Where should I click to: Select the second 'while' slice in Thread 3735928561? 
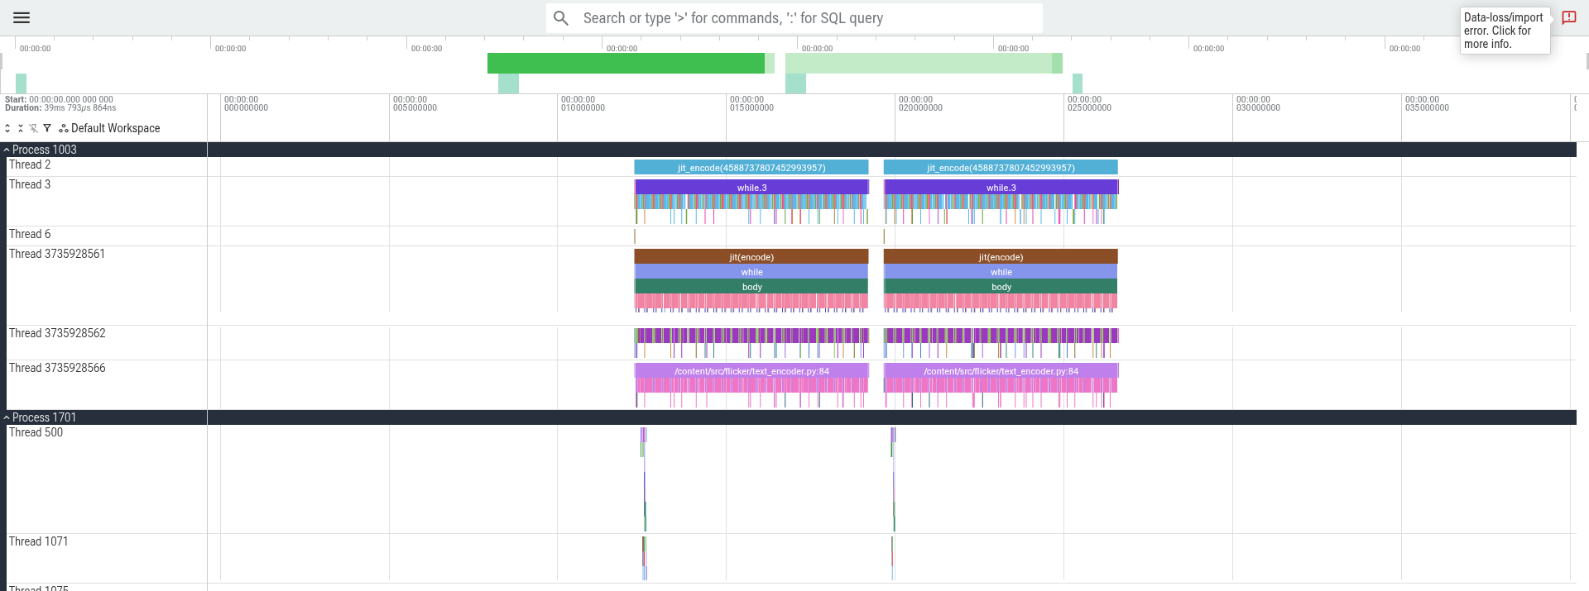point(1001,272)
